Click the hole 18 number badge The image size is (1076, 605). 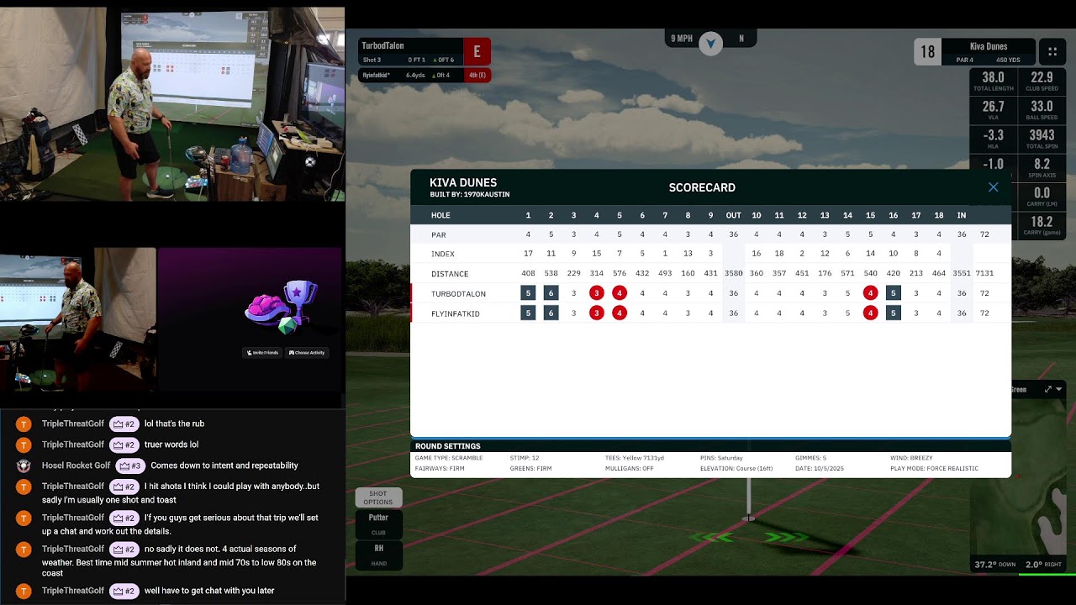click(x=927, y=51)
